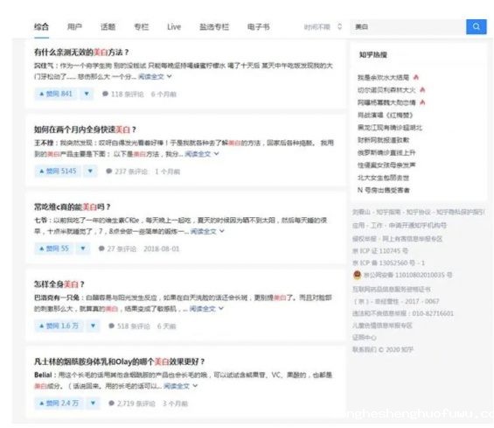
Task: Expand 阅读全文 in 沉住气's answer
Action: 155,76
